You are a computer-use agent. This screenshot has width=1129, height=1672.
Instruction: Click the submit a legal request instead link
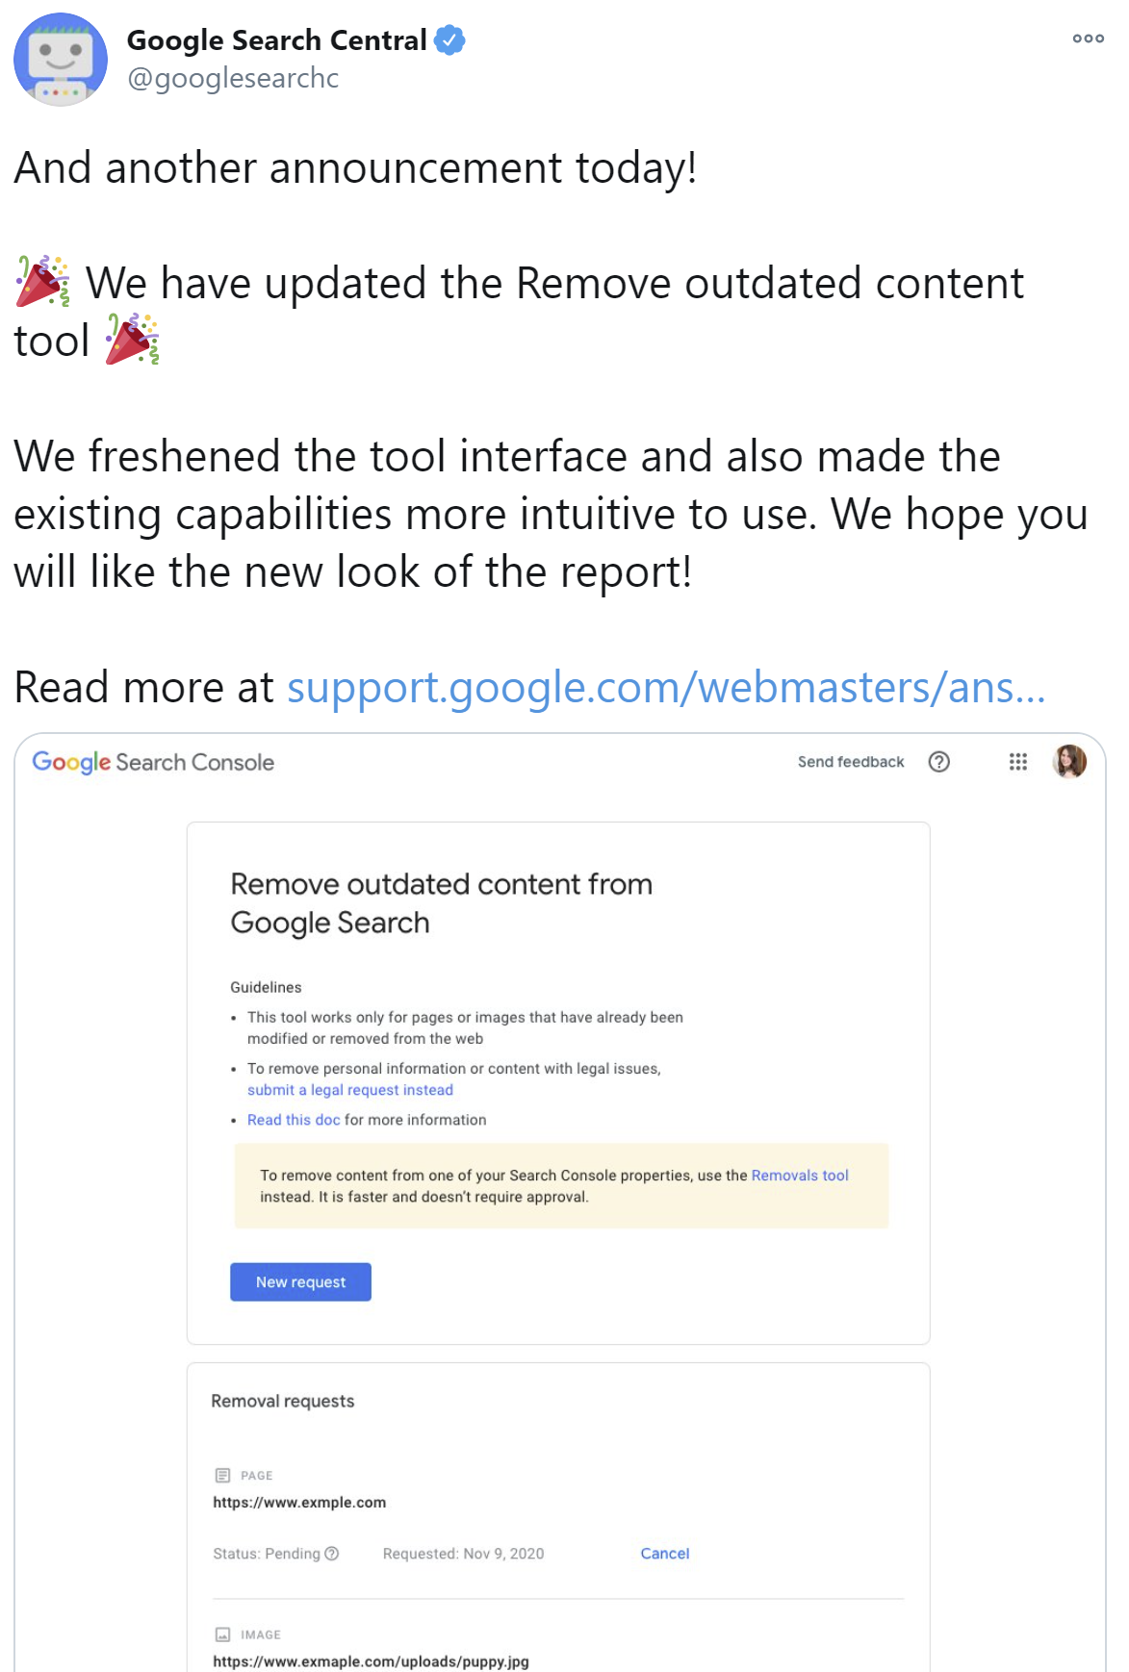point(349,1089)
